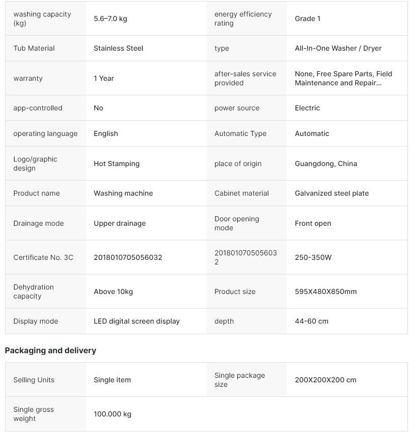This screenshot has height=437, width=416.
Task: Click the "All-In-One Washer / Dryer" type value
Action: pyautogui.click(x=338, y=48)
